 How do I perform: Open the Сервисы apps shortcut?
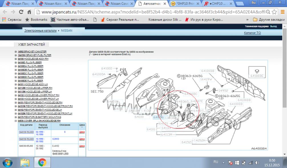pos(12,20)
